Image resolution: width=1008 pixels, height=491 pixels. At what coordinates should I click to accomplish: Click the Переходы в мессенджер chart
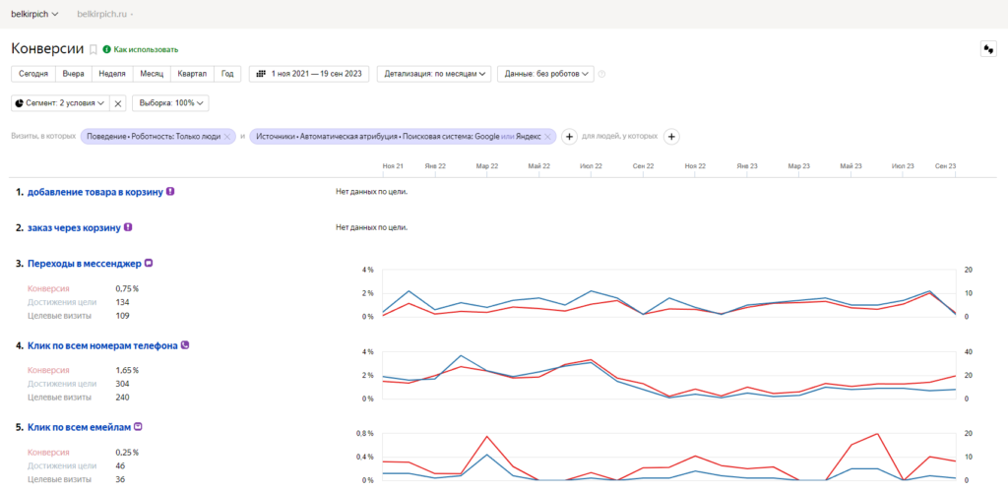[x=668, y=293]
